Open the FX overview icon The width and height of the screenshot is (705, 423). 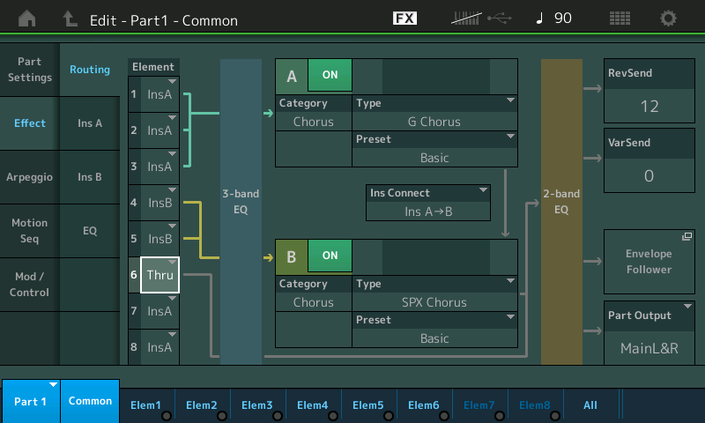tap(404, 18)
